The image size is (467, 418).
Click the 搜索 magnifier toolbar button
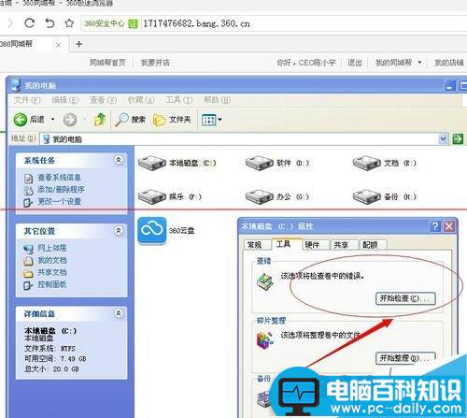tap(130, 120)
